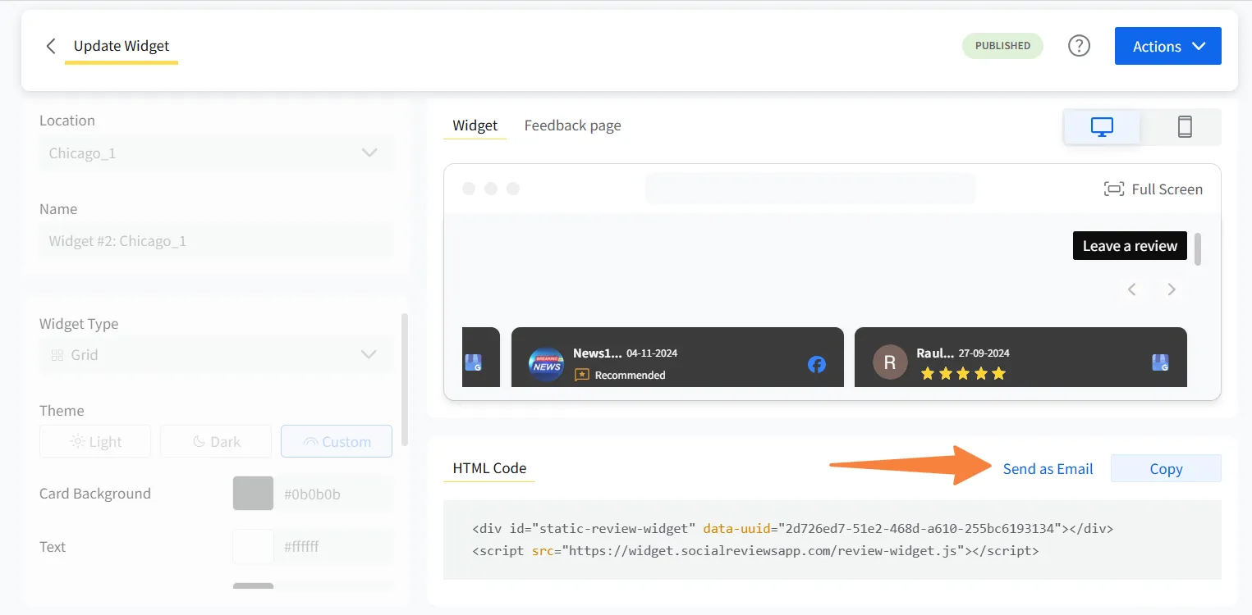Screen dimensions: 1252x615
Task: Switch to the Custom theme
Action: click(x=336, y=440)
